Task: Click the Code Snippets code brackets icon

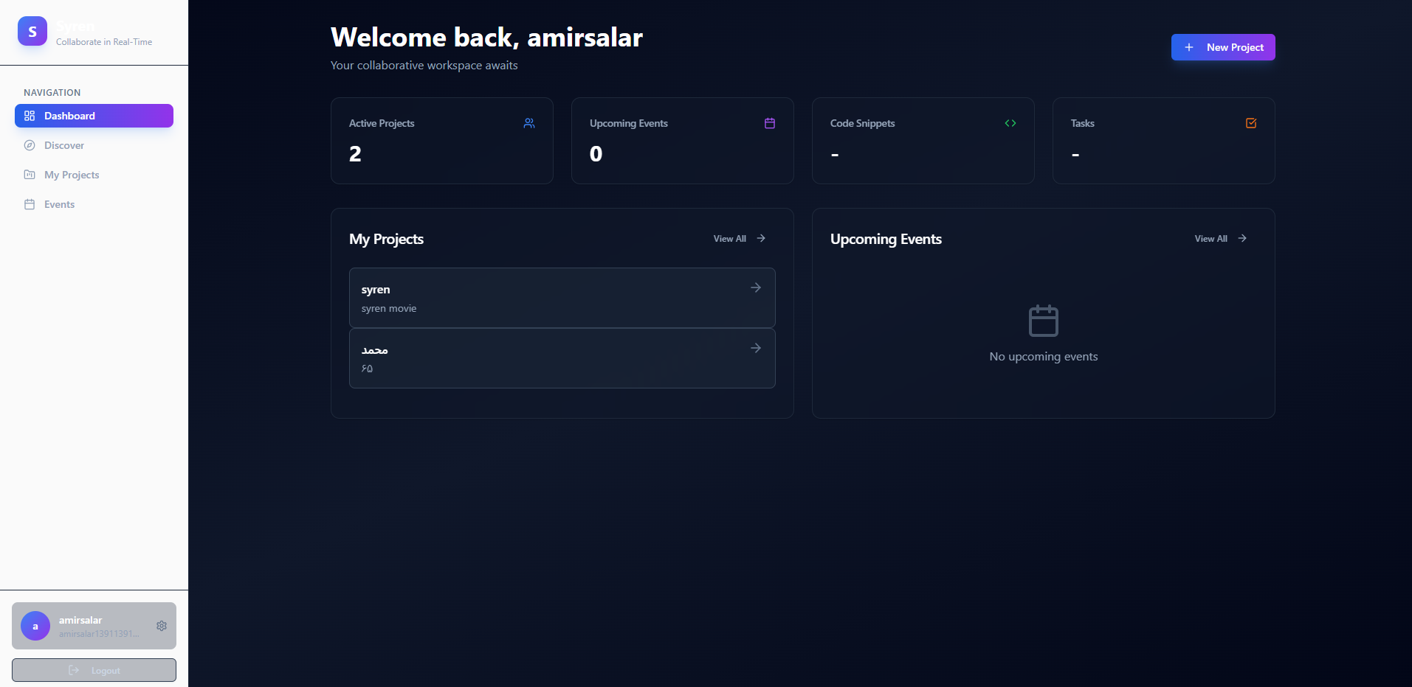Action: (x=1010, y=123)
